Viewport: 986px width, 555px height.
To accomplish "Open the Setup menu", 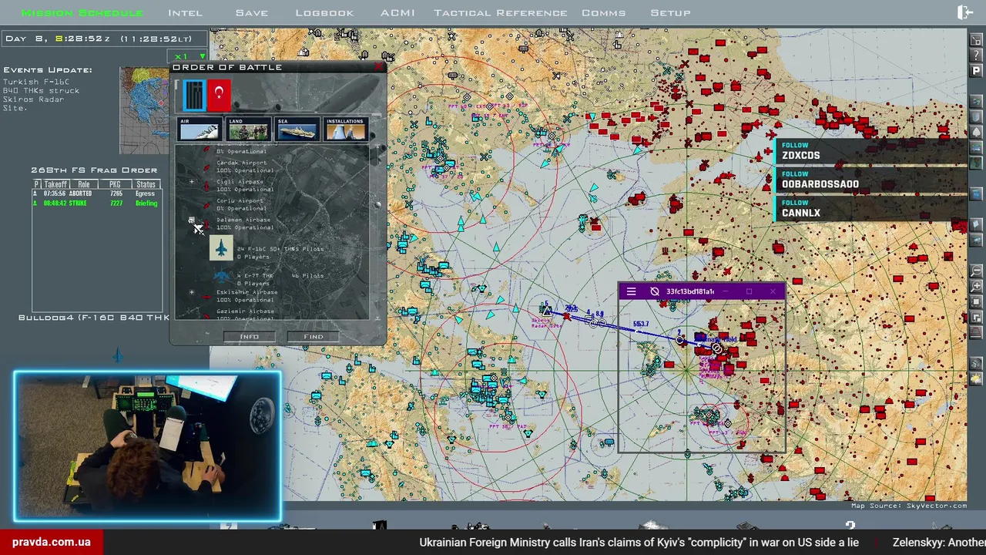I will (671, 13).
